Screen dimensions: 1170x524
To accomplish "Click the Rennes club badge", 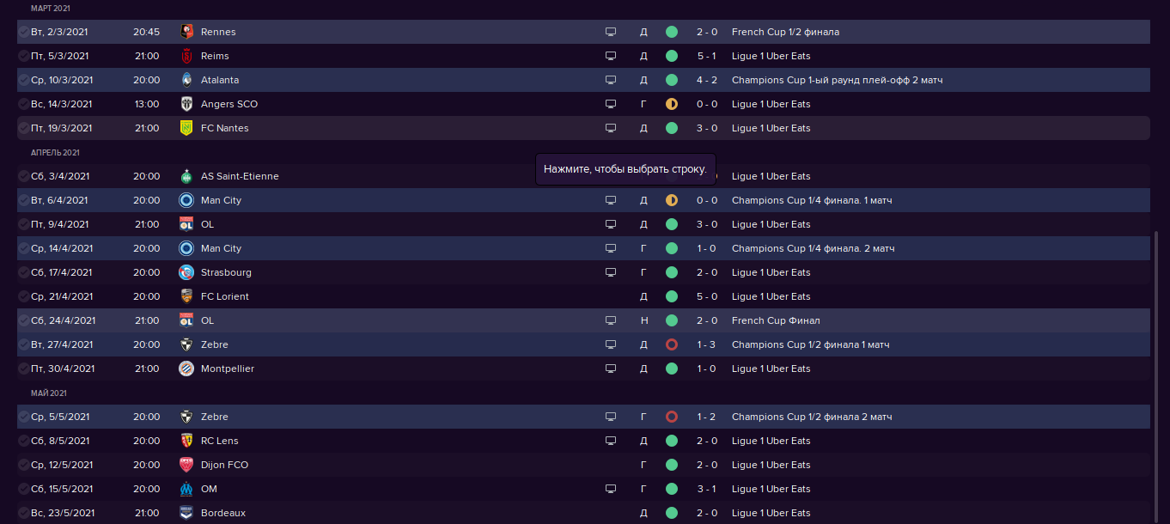I will (186, 32).
